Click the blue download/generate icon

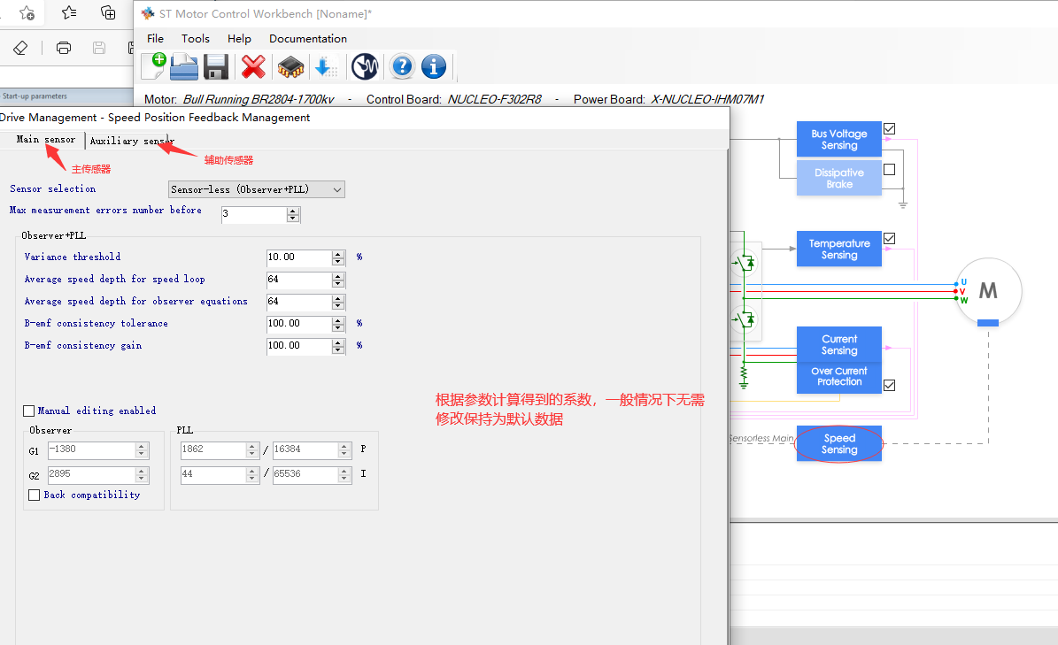tap(327, 66)
